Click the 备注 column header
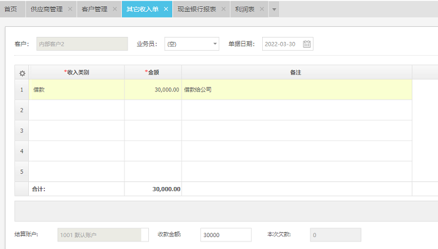Screen dimensions: 438x249 pos(297,73)
